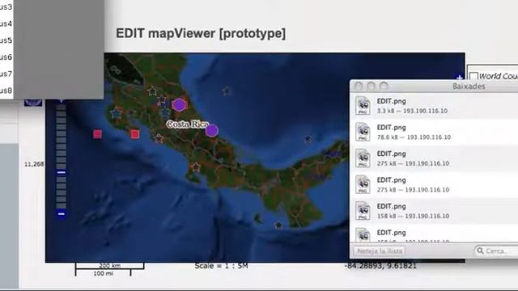This screenshot has width=518, height=291.
Task: Click the EDIT mapViewer [prototype] heading
Action: 201,33
